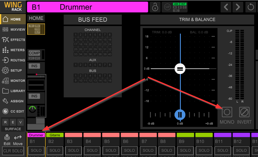Open the SETUP gear page
Image resolution: width=258 pixels, height=157 pixels.
[13, 70]
